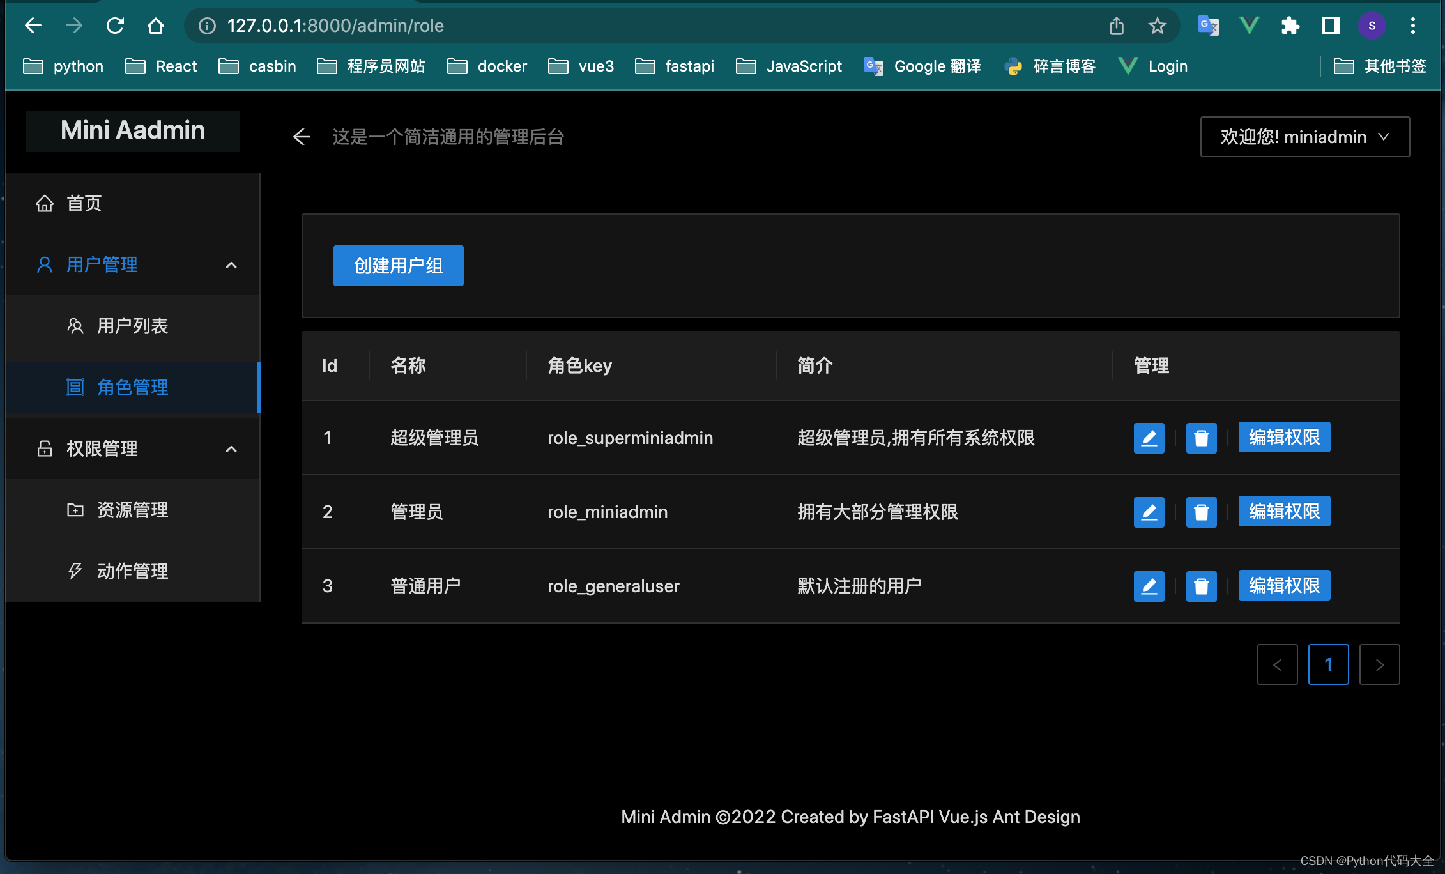
Task: Select 角色管理 in the sidebar menu
Action: point(132,387)
